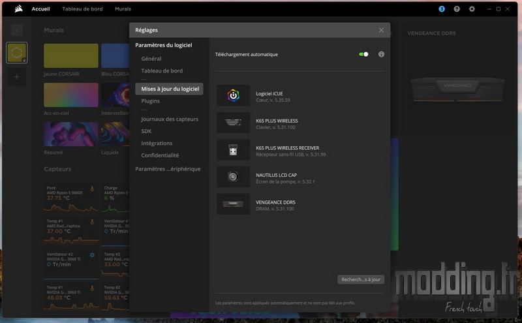Switch to the Murals top tab
The height and width of the screenshot is (323, 522).
click(x=123, y=9)
